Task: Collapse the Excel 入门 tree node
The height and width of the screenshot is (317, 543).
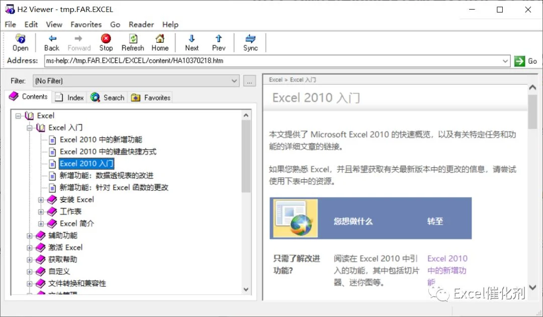Action: (30, 128)
